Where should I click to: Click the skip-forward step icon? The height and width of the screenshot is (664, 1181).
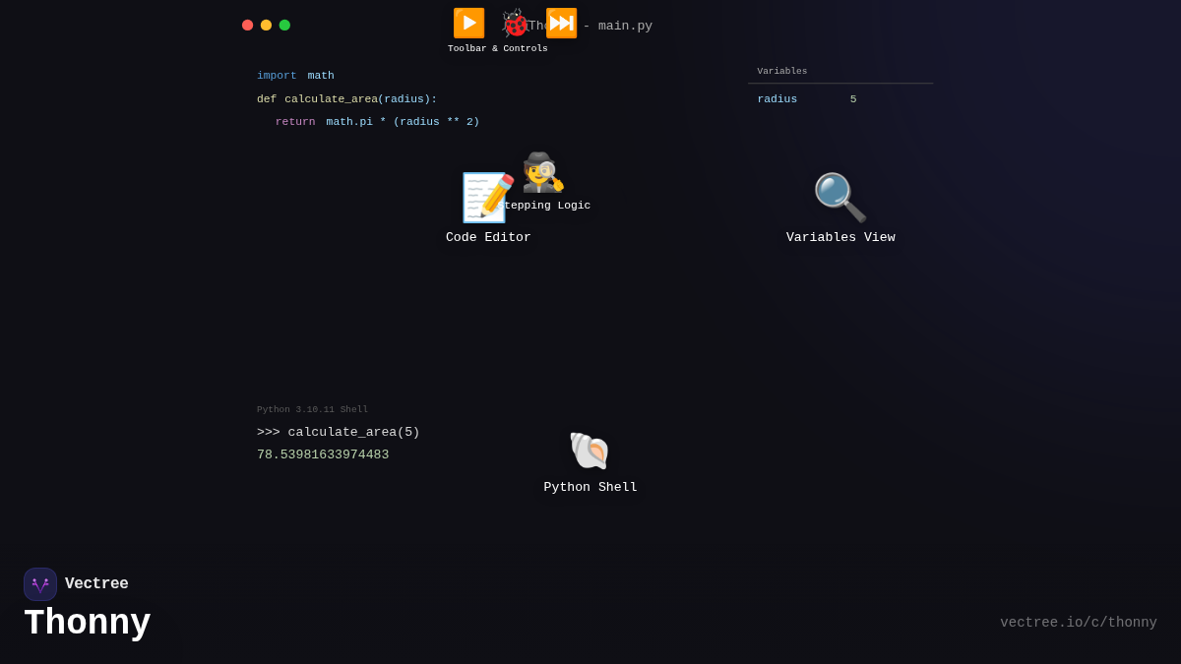click(561, 23)
